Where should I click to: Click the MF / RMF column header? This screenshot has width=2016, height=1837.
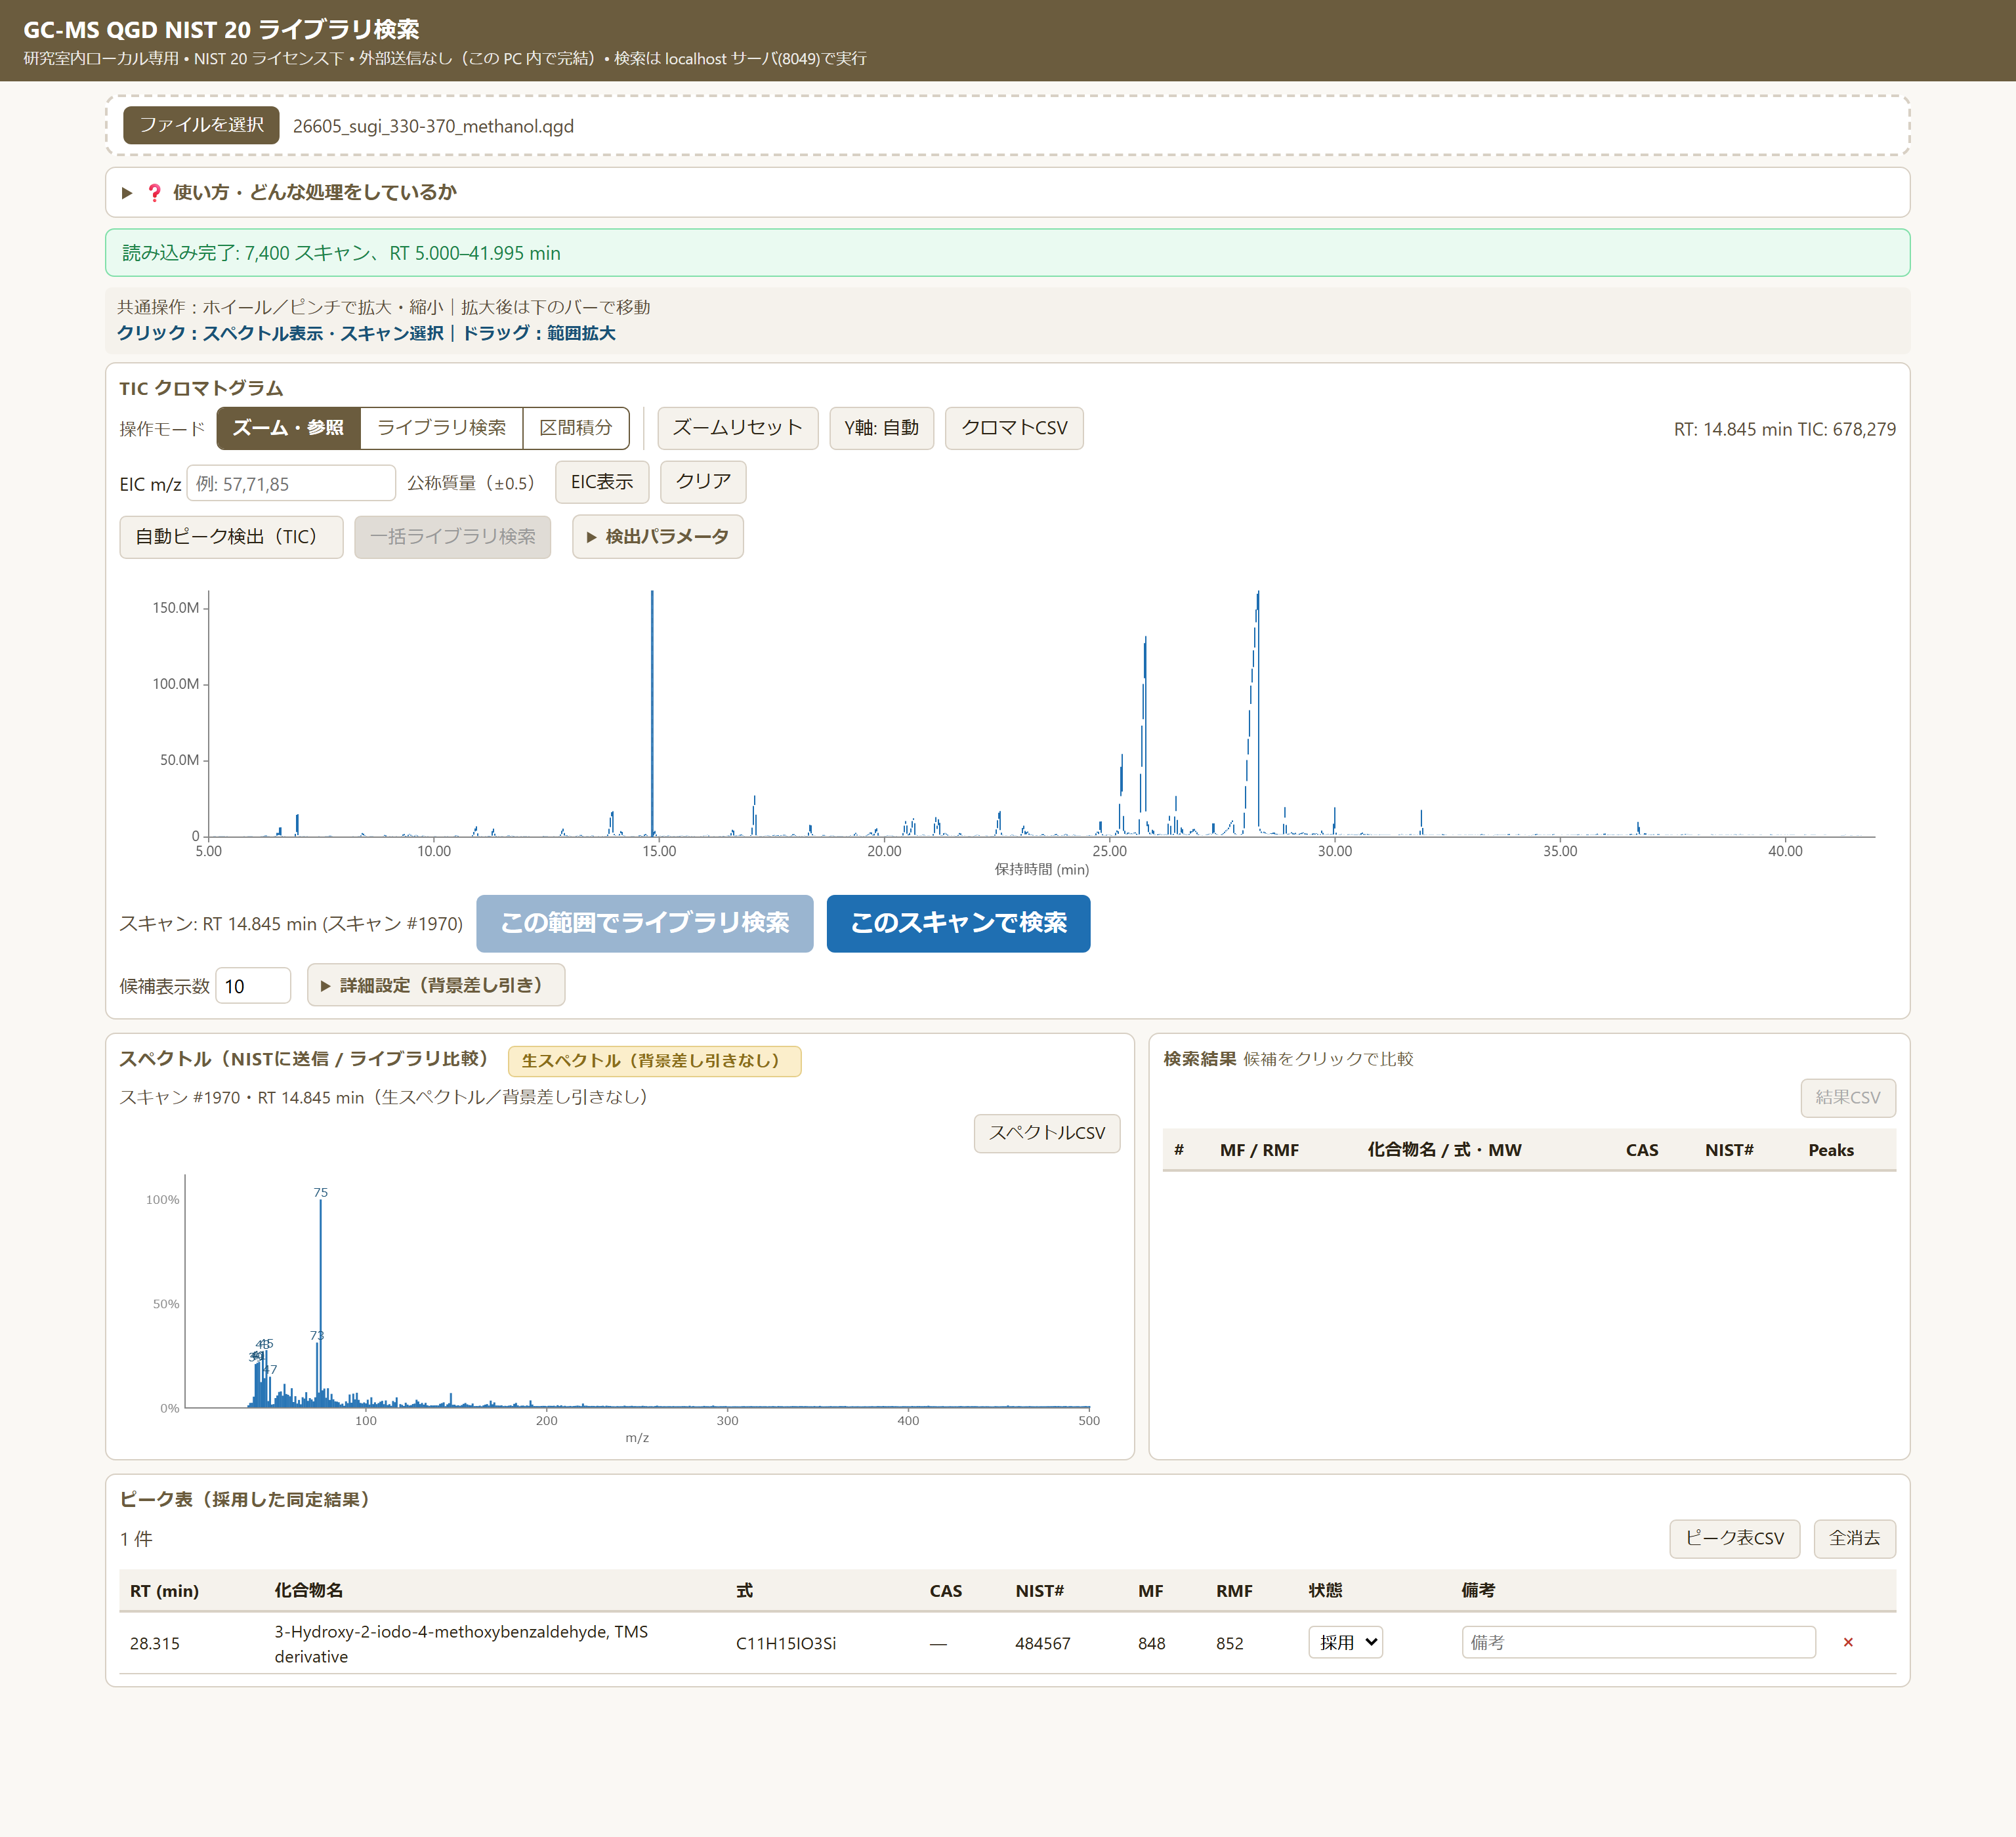click(x=1259, y=1149)
